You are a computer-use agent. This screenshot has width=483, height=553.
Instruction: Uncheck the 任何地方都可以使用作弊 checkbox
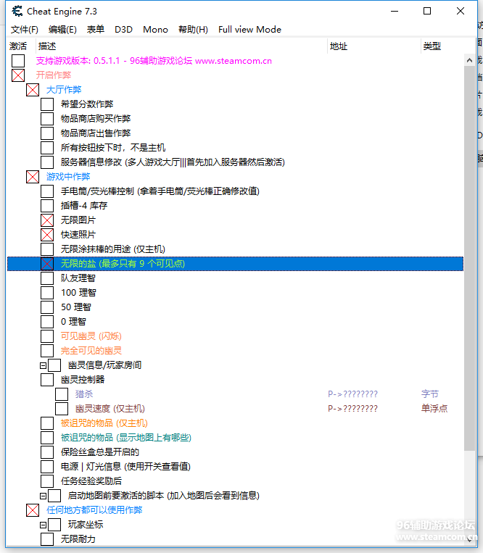point(33,510)
